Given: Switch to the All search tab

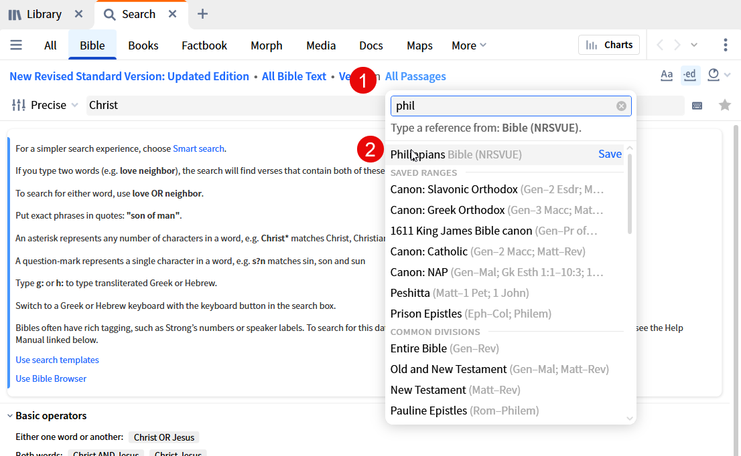Looking at the screenshot, I should coord(50,45).
